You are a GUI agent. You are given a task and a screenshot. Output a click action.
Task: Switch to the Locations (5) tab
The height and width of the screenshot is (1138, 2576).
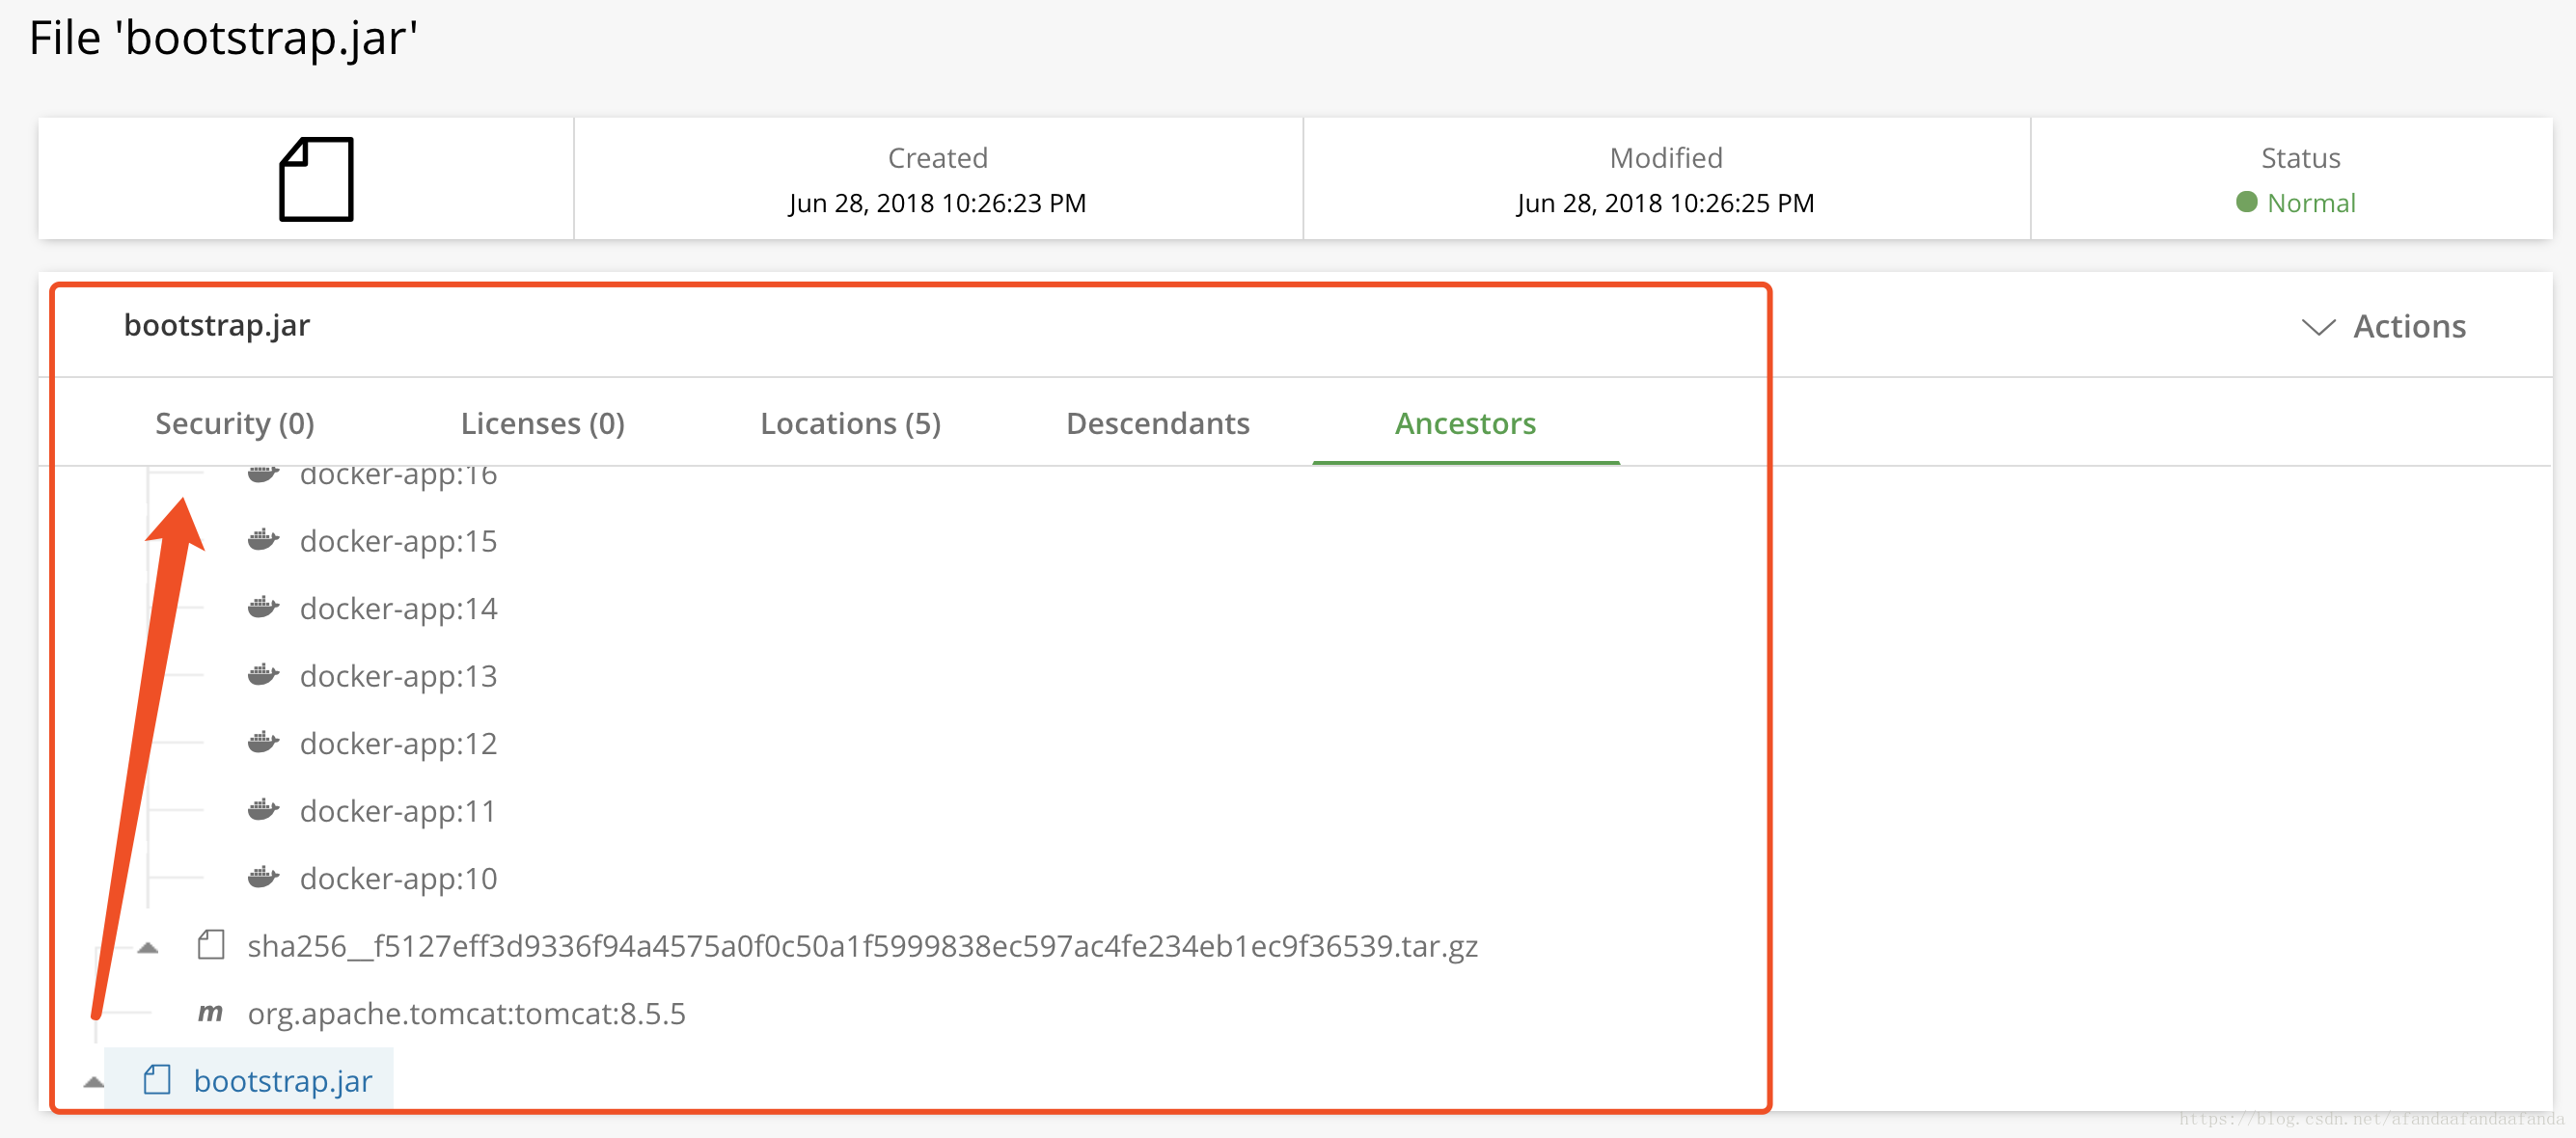point(850,423)
